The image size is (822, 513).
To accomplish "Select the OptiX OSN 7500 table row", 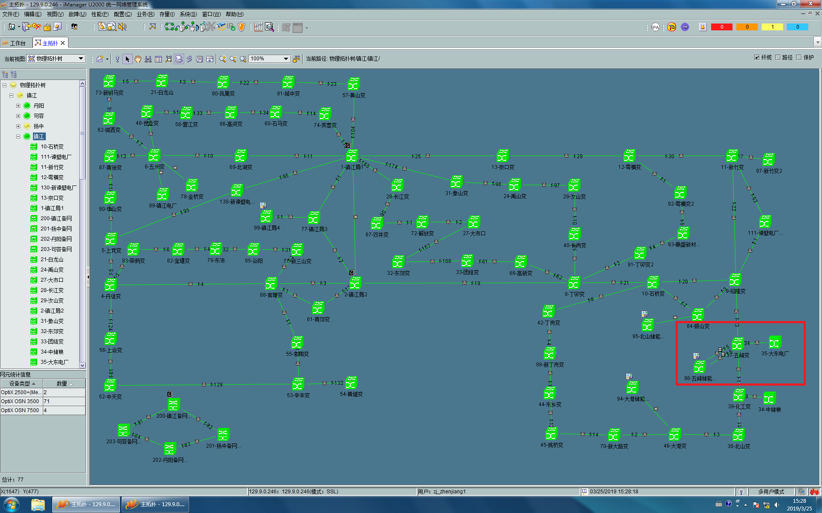I will click(x=43, y=410).
